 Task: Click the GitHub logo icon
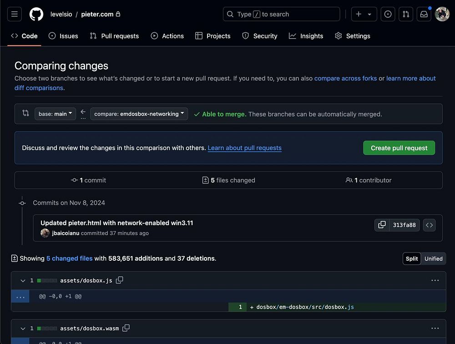tap(36, 14)
